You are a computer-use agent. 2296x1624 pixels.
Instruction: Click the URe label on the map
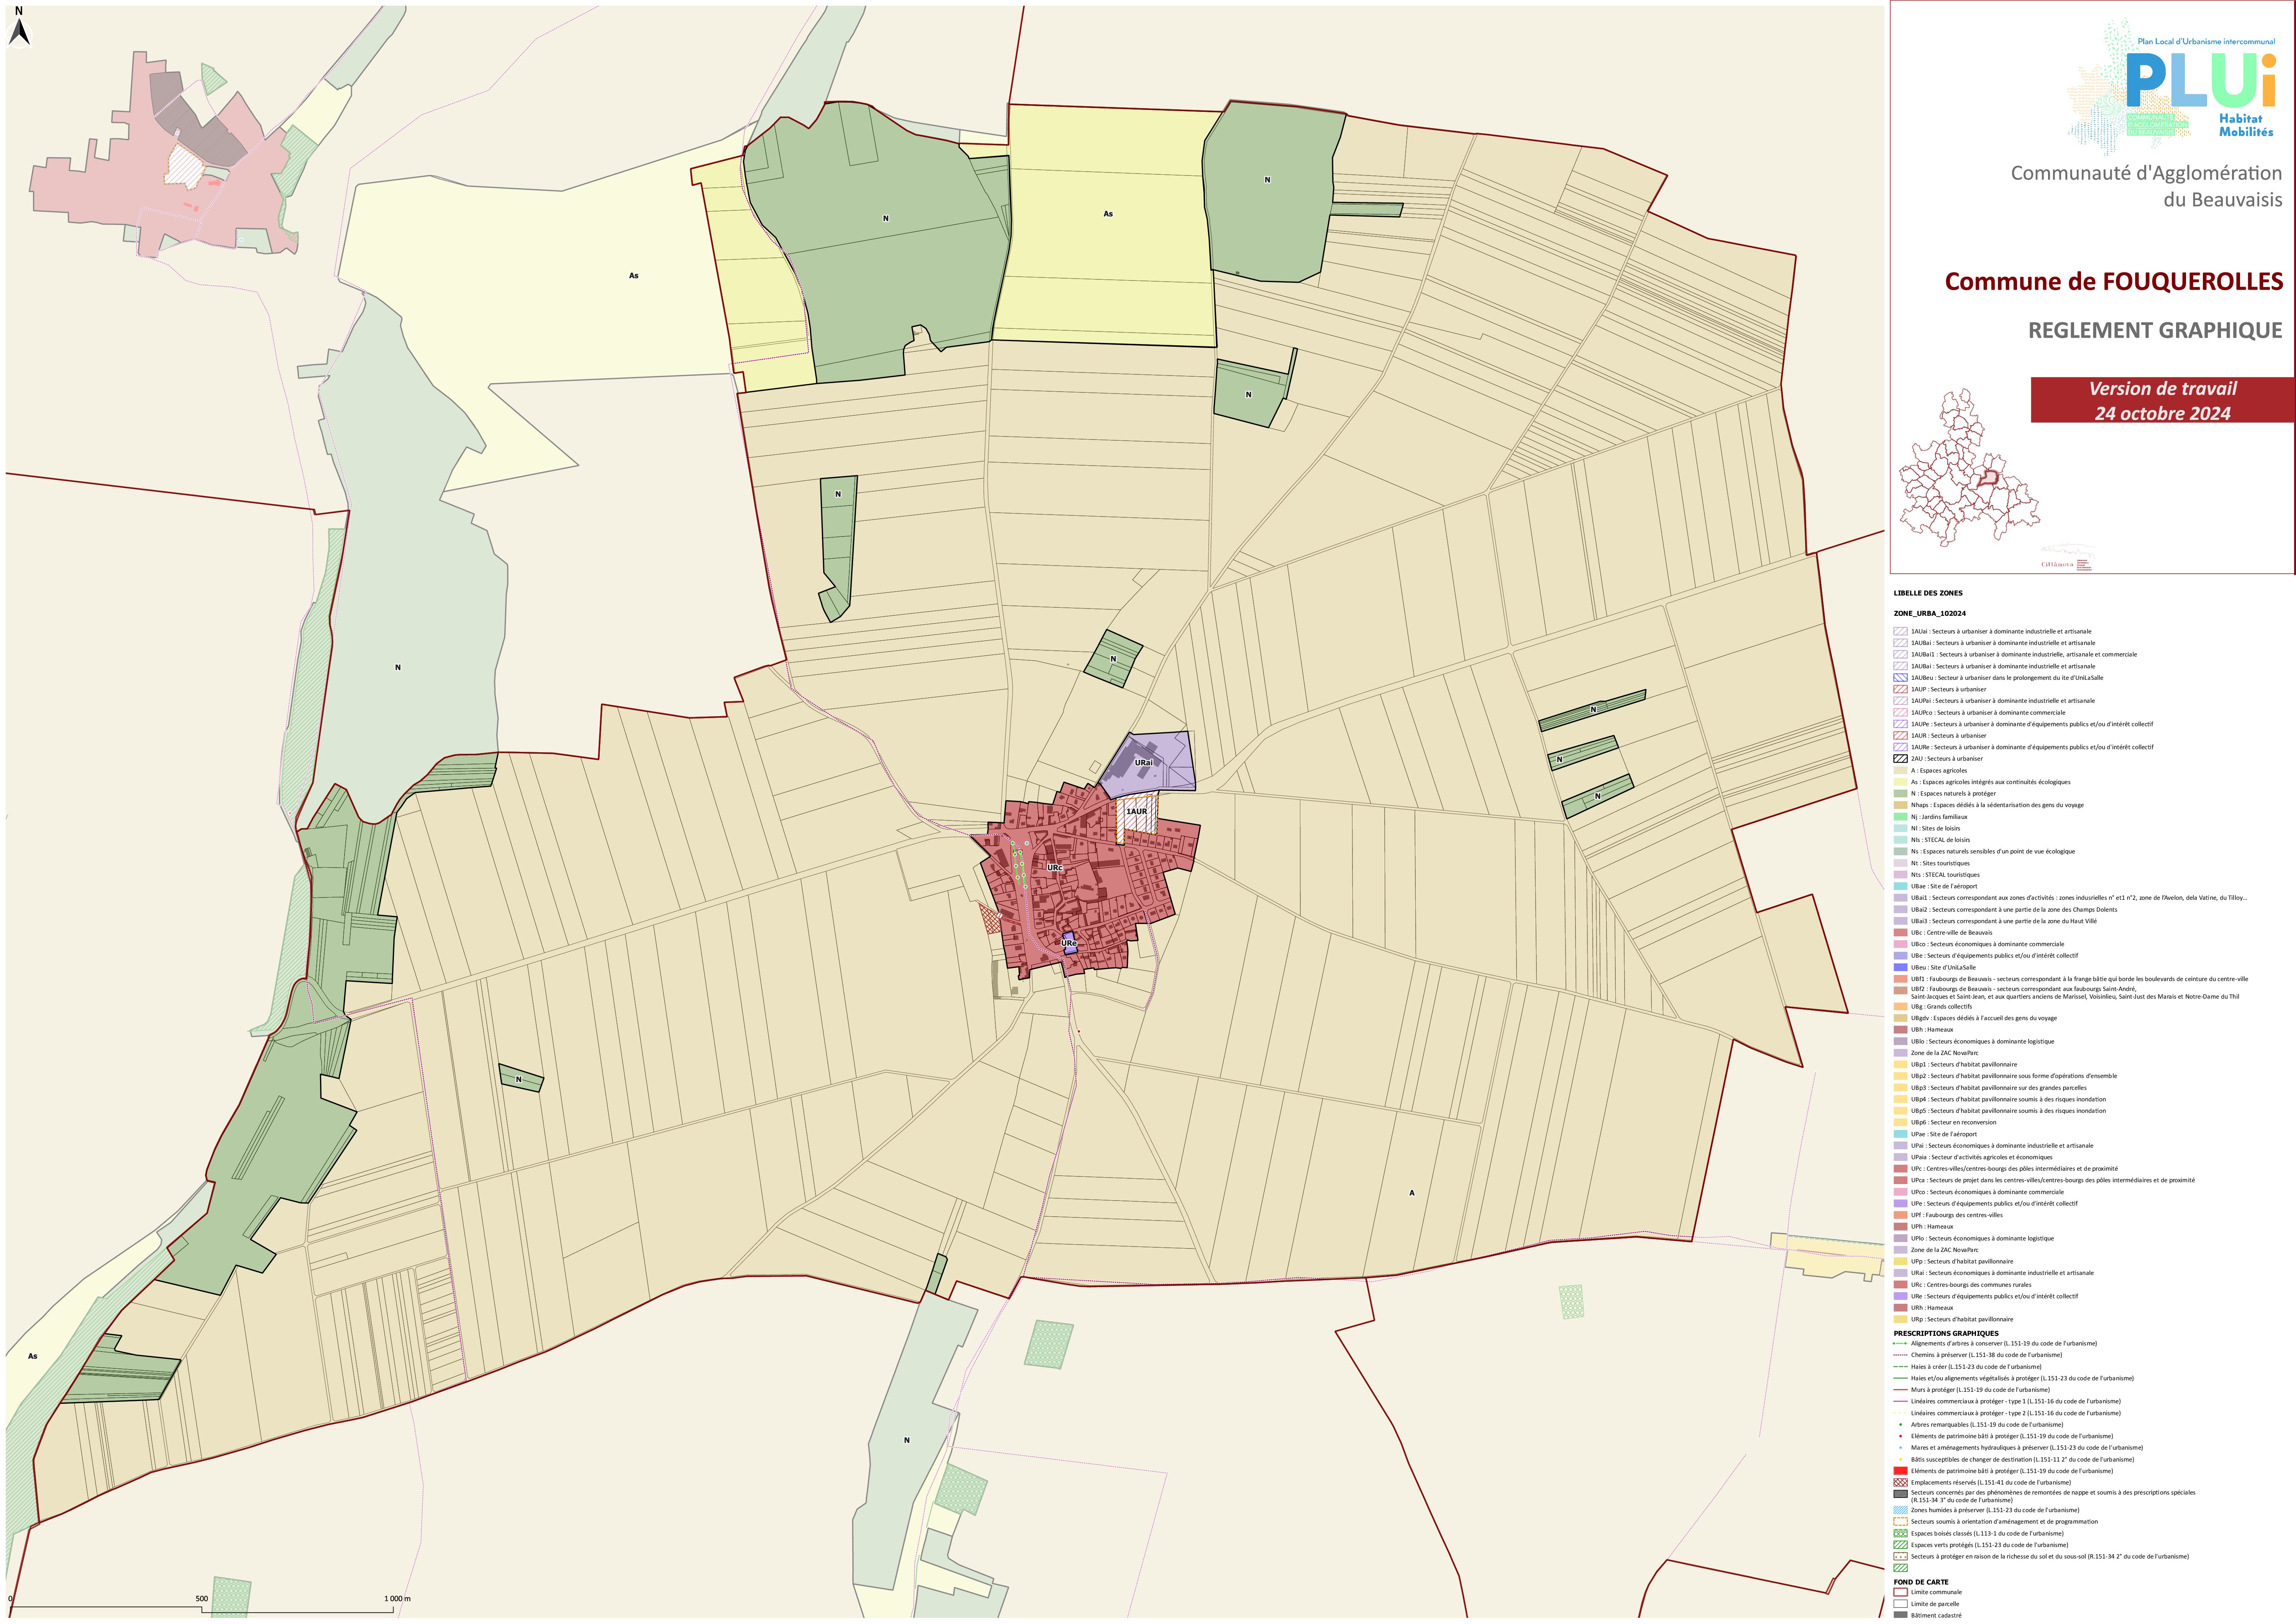1069,943
